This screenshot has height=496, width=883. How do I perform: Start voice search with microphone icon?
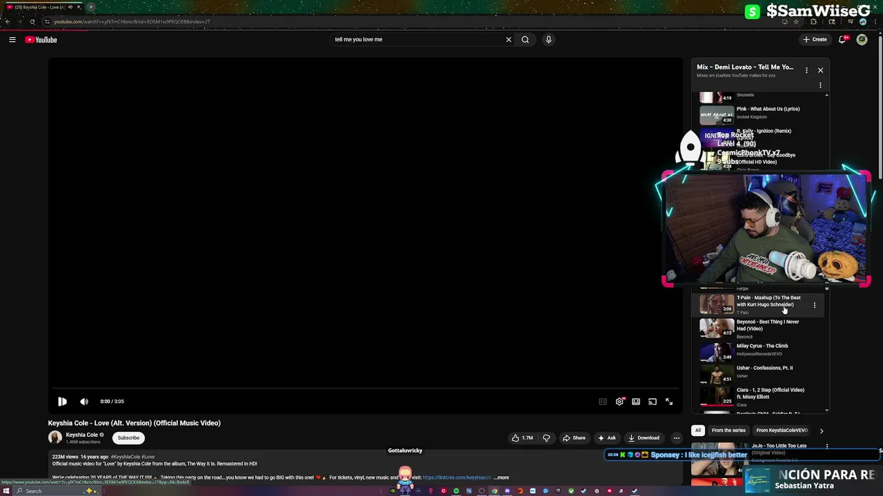pyautogui.click(x=548, y=39)
